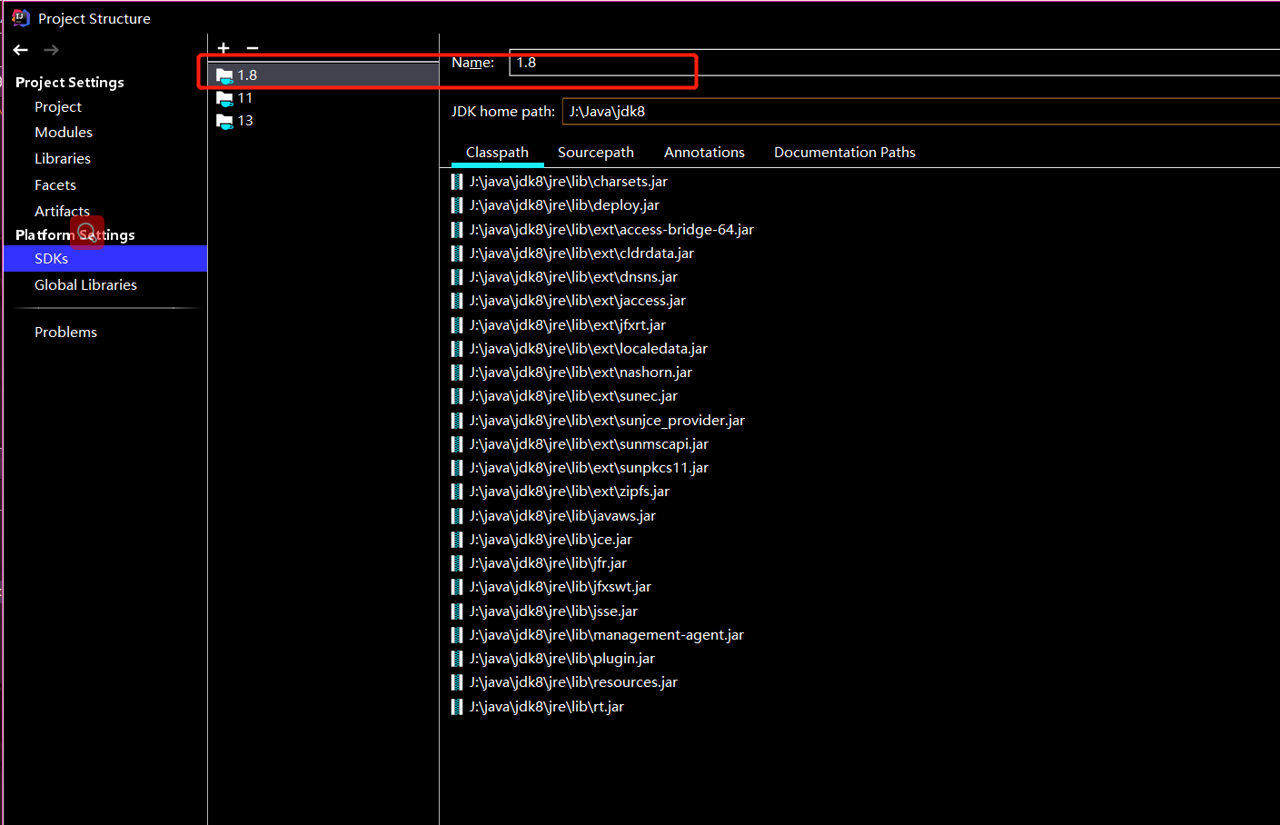
Task: Open the Classpath tab
Action: pos(497,153)
